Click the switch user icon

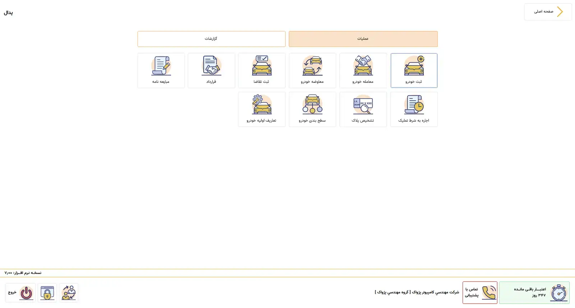pos(68,293)
